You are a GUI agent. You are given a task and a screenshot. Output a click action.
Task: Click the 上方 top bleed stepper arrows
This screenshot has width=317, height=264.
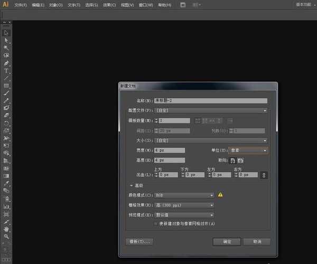pos(156,175)
